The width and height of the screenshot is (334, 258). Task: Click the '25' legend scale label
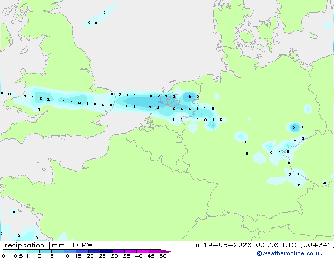(102, 256)
